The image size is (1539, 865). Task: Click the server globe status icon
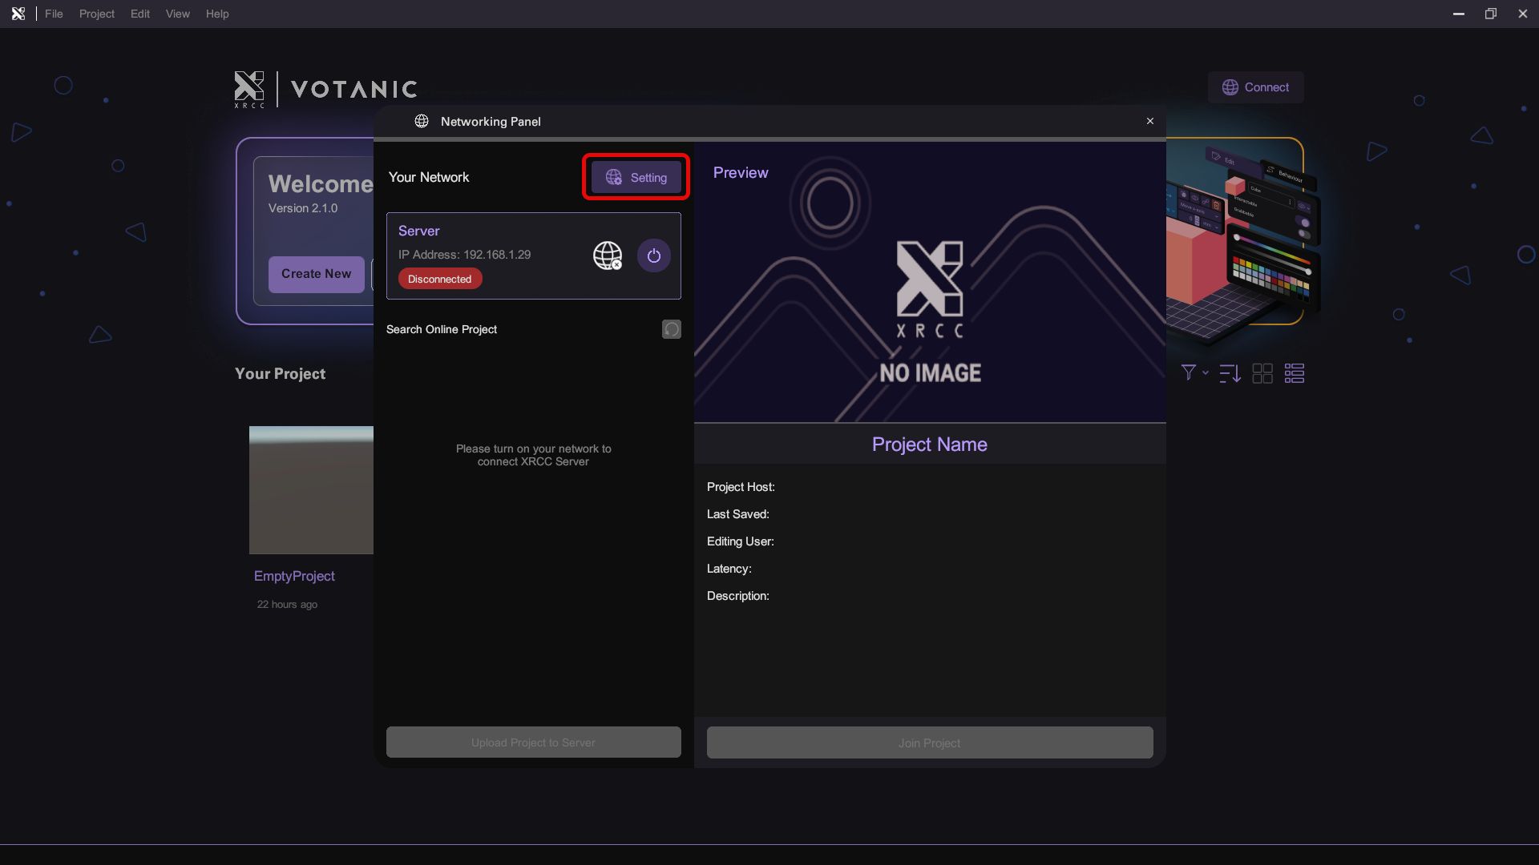(607, 255)
